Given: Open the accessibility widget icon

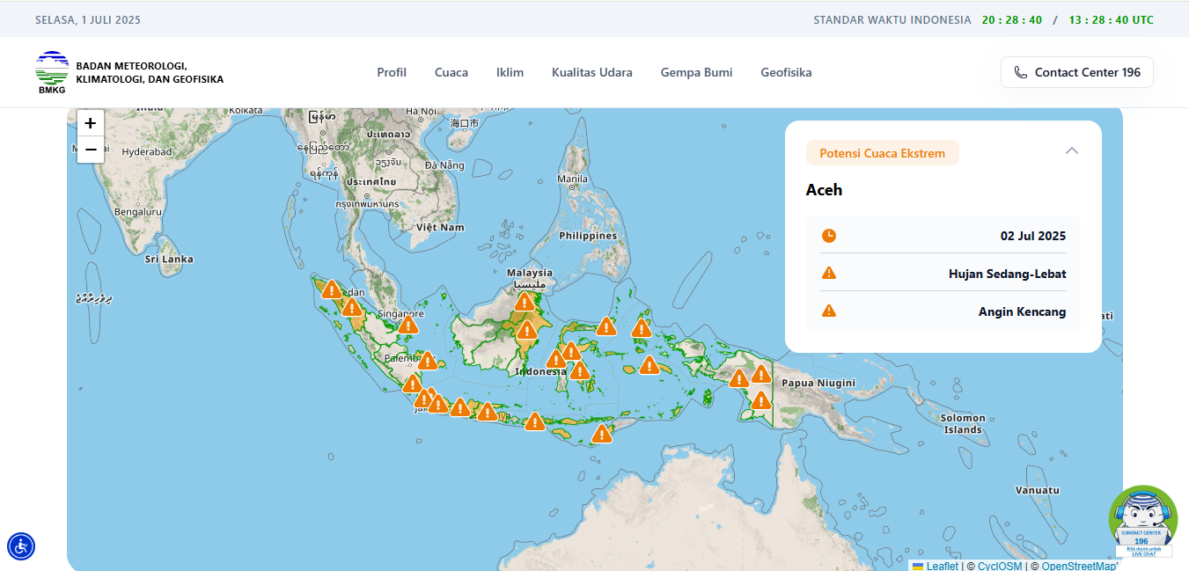Looking at the screenshot, I should pyautogui.click(x=21, y=546).
